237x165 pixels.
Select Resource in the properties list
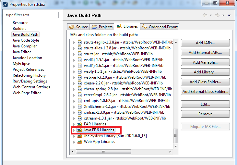click(20, 23)
